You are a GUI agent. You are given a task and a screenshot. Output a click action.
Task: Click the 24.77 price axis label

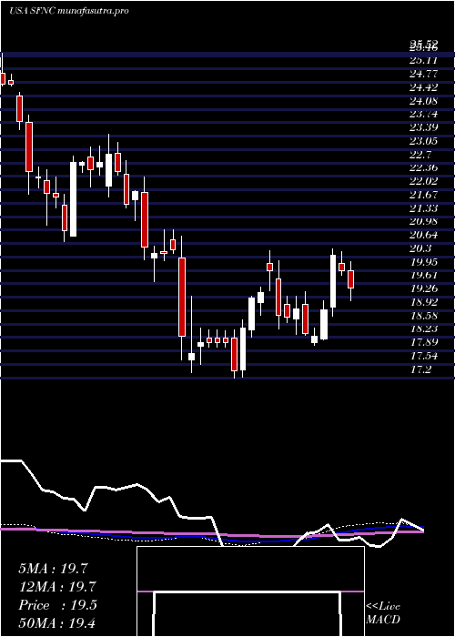[424, 74]
